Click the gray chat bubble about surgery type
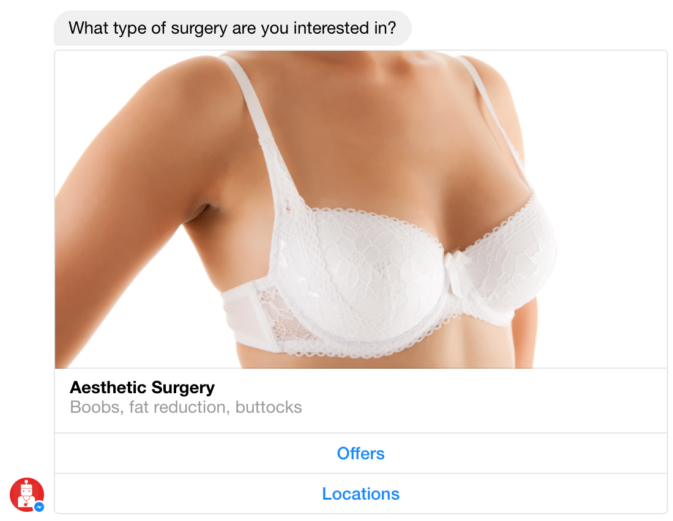The height and width of the screenshot is (521, 673). click(232, 28)
